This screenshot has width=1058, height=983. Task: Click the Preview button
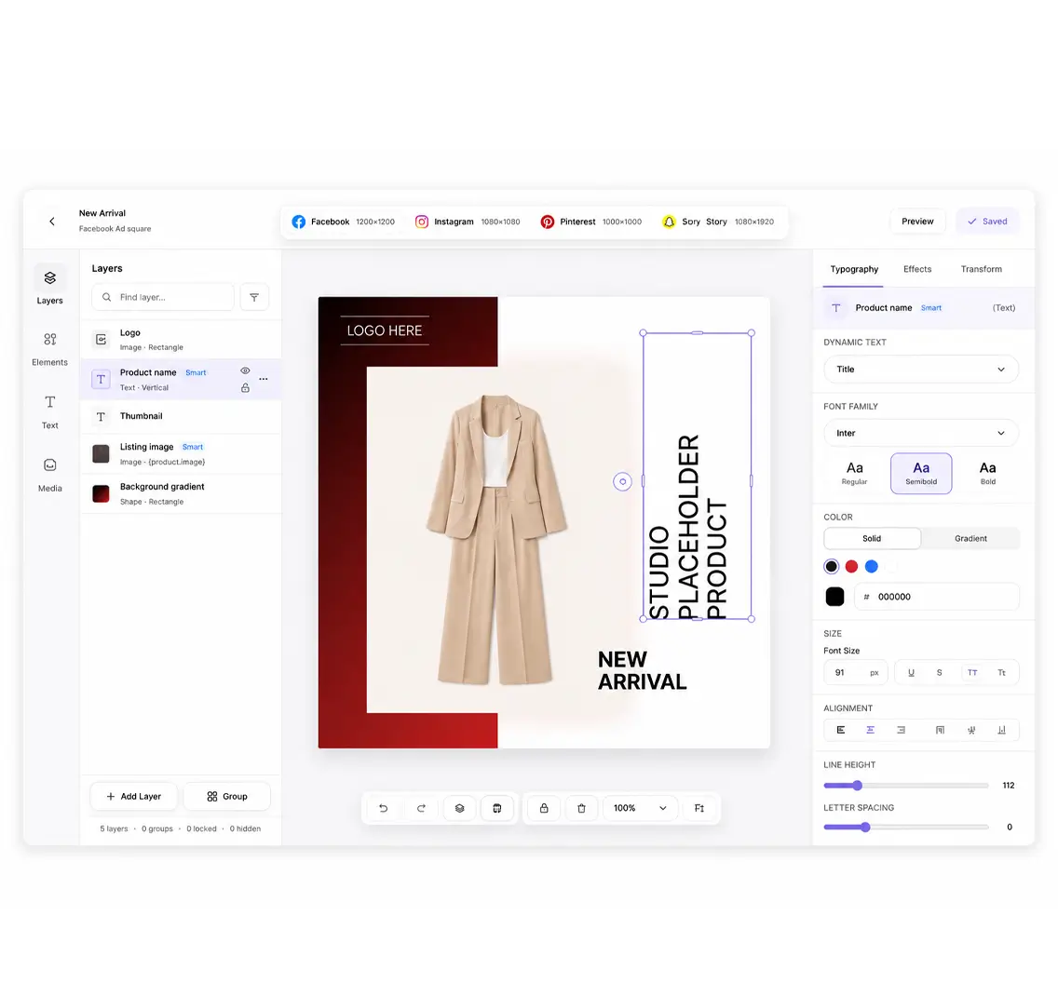point(917,222)
